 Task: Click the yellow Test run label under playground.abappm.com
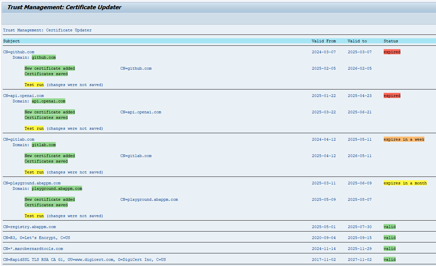34,216
